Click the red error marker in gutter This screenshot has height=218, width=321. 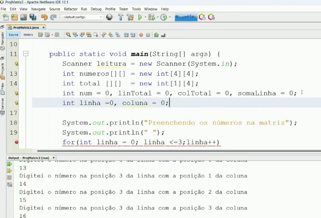(x=16, y=142)
